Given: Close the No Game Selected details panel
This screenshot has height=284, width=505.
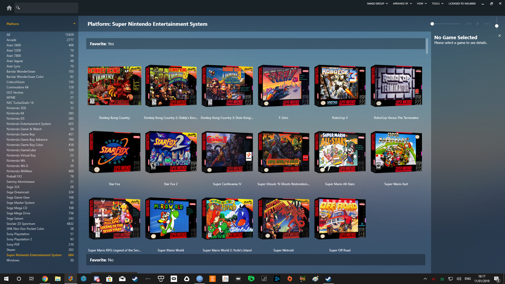Looking at the screenshot, I should tap(499, 35).
